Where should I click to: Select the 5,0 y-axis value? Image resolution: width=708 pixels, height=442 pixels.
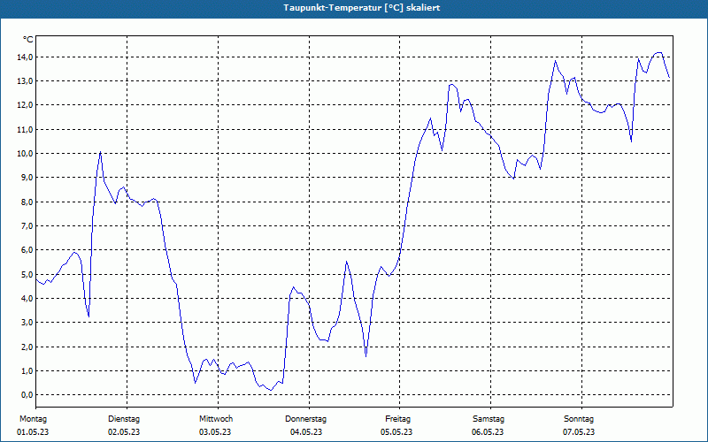27,275
